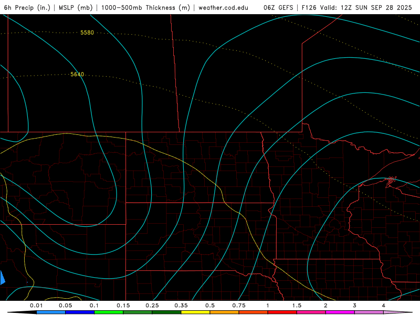
Task: Click the '0.5' colorbar label
Action: [x=210, y=306]
